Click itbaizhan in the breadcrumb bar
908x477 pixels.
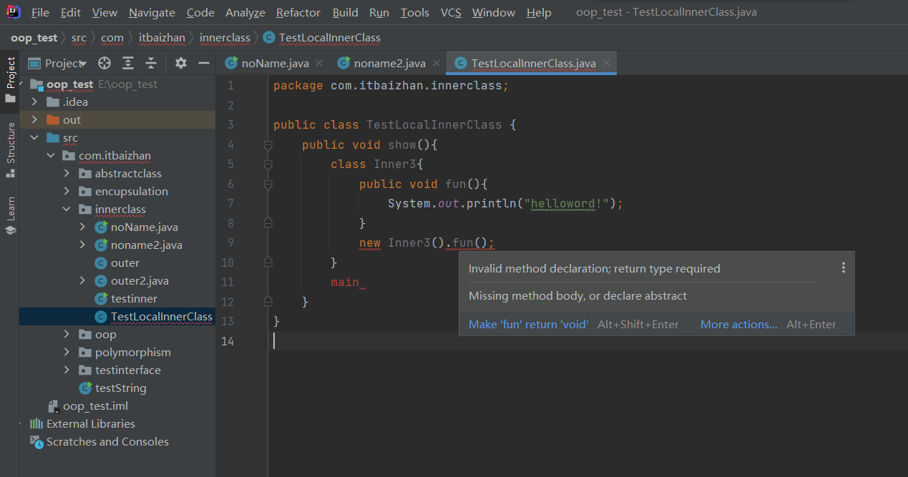click(x=162, y=37)
